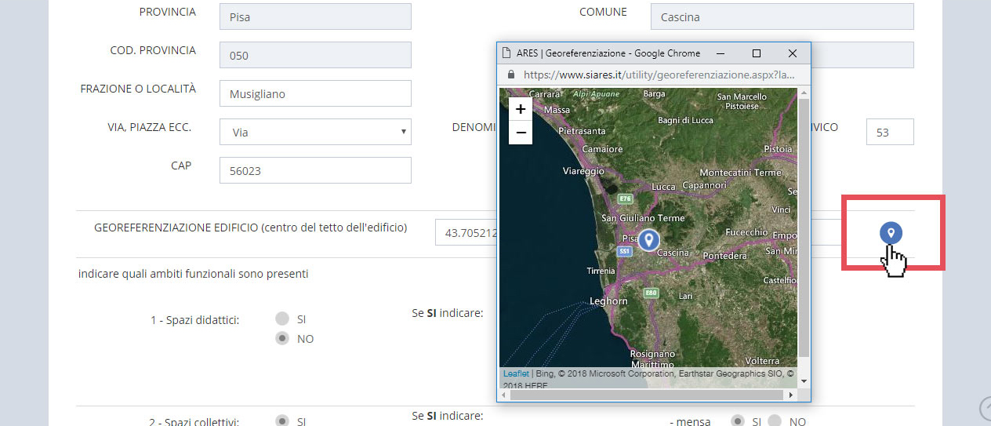The height and width of the screenshot is (426, 991).
Task: Click the scroll-to-top arrow icon
Action: [x=986, y=408]
